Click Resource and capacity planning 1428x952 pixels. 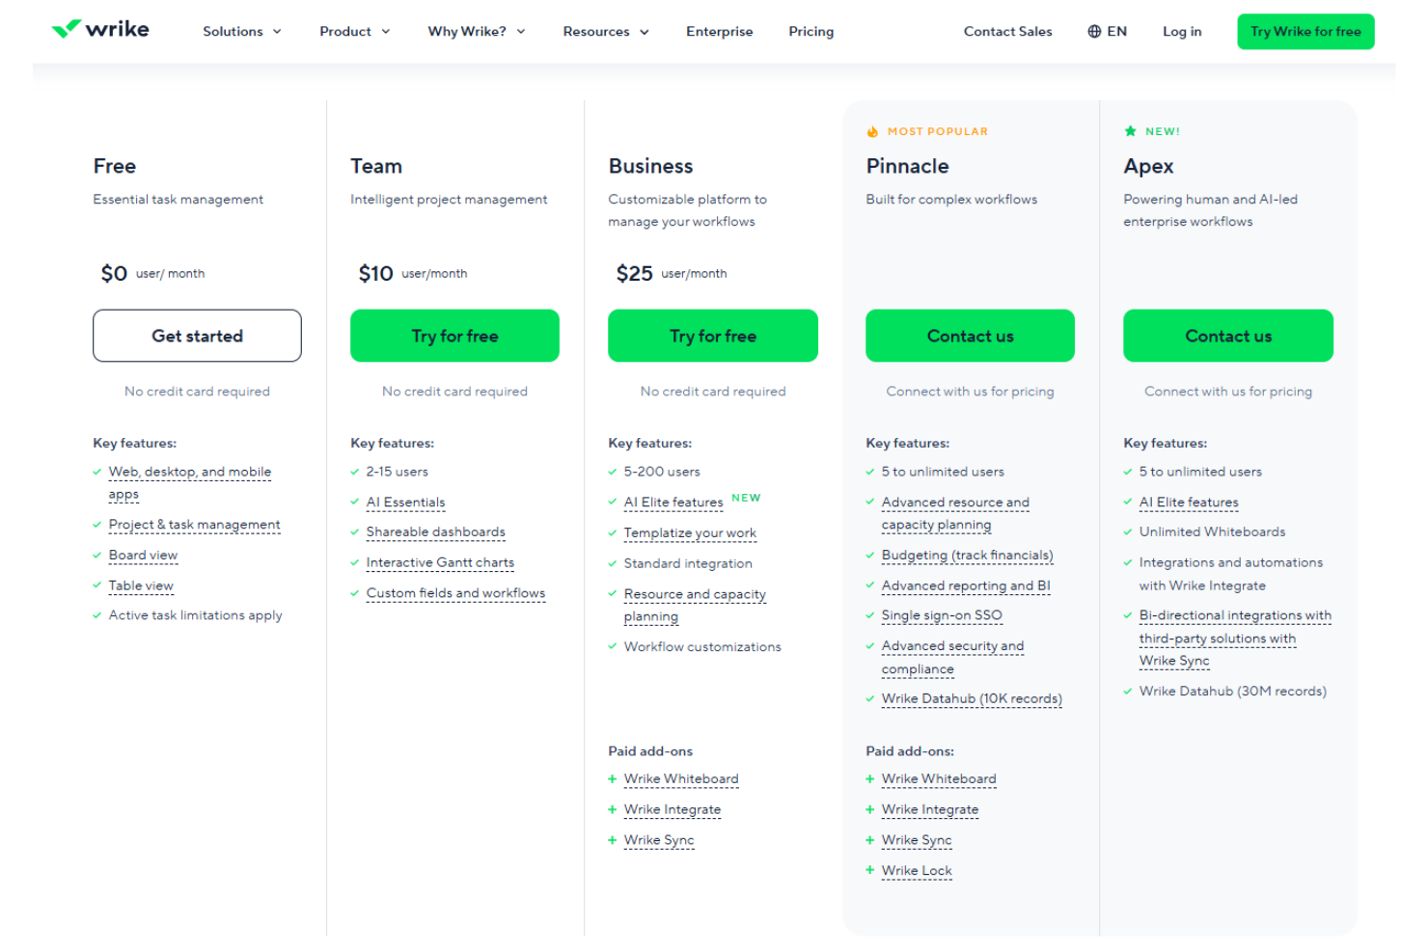tap(695, 605)
